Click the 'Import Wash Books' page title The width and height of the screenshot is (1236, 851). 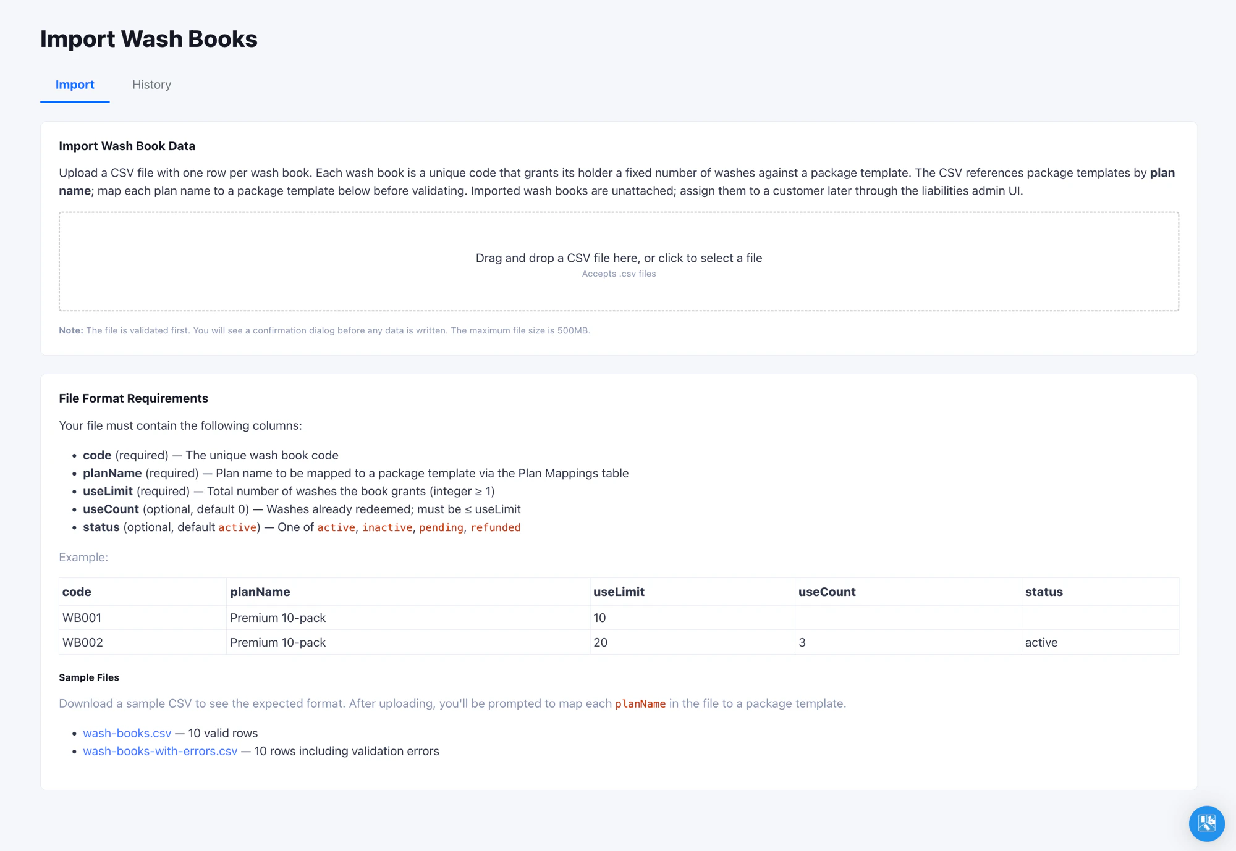pos(149,39)
